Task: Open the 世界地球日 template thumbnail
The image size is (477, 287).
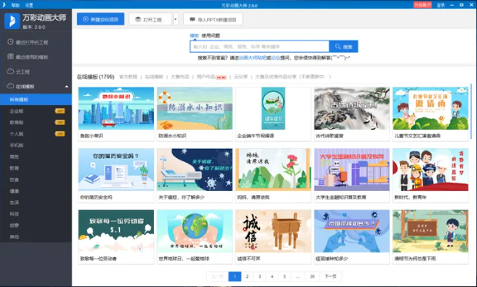Action: 195,231
